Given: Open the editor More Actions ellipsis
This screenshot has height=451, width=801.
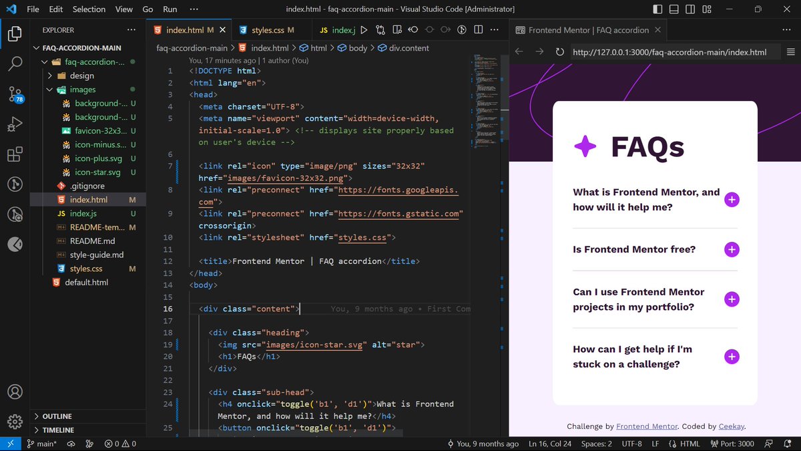Looking at the screenshot, I should 494,30.
